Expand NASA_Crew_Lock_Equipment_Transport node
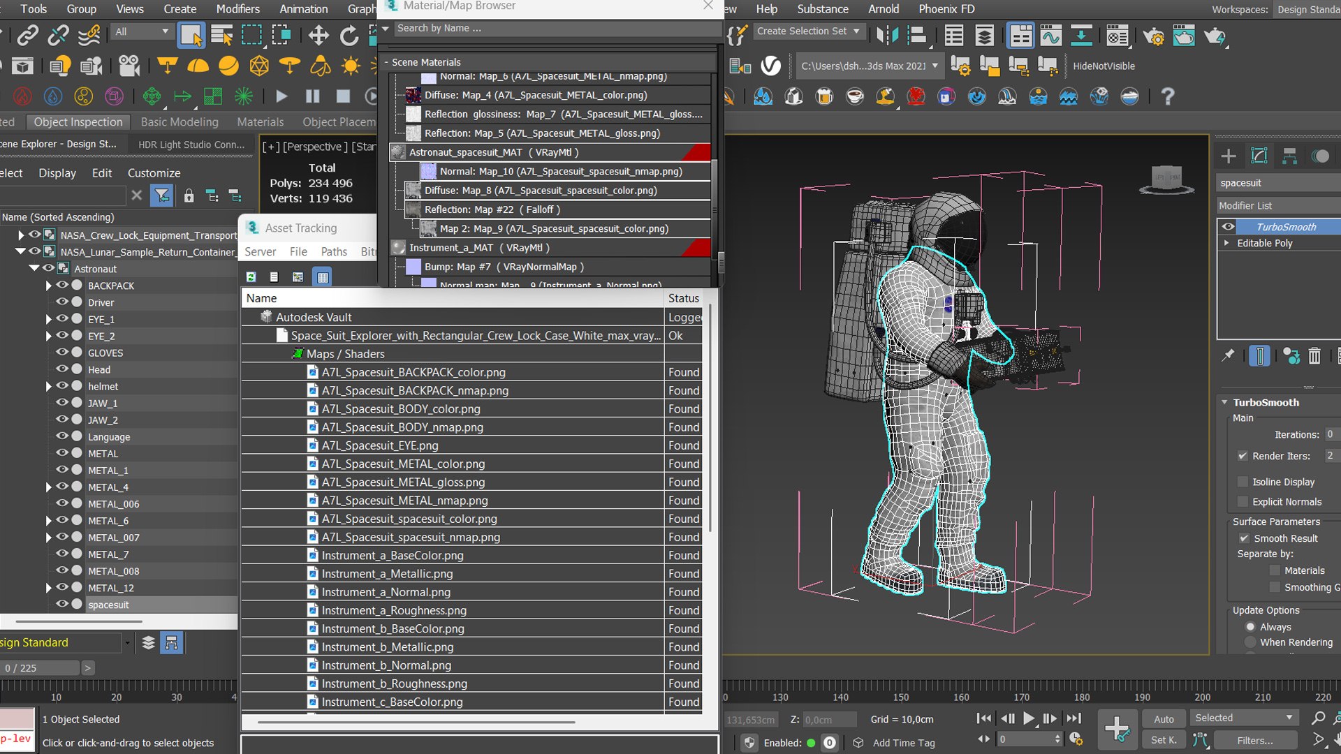The width and height of the screenshot is (1341, 754). coord(20,235)
